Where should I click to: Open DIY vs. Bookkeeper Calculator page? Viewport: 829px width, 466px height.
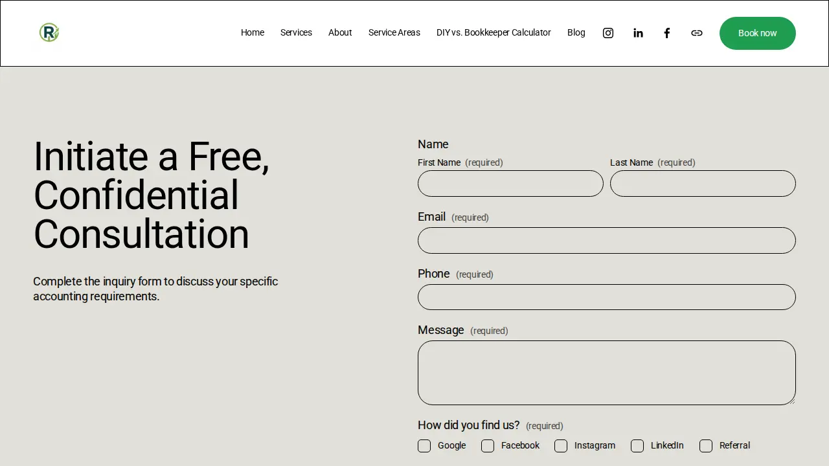tap(494, 32)
